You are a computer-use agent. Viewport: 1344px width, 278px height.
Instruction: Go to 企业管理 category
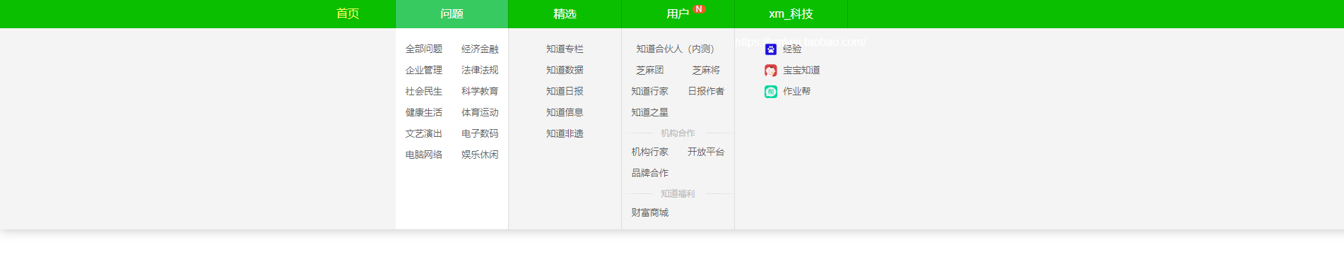424,70
